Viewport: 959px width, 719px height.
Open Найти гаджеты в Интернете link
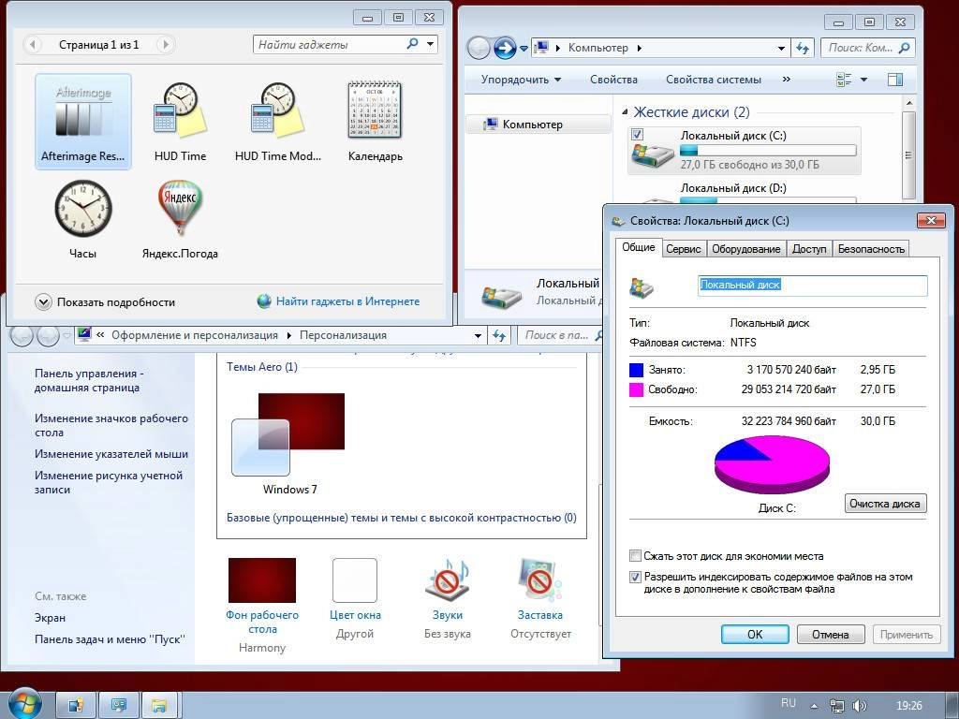pyautogui.click(x=347, y=301)
